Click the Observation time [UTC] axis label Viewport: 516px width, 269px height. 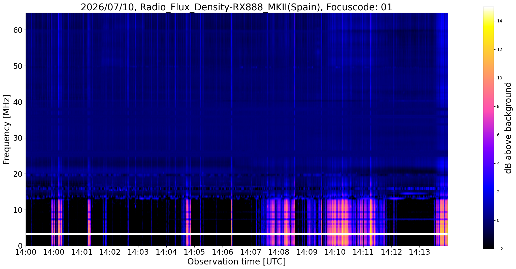click(236, 262)
